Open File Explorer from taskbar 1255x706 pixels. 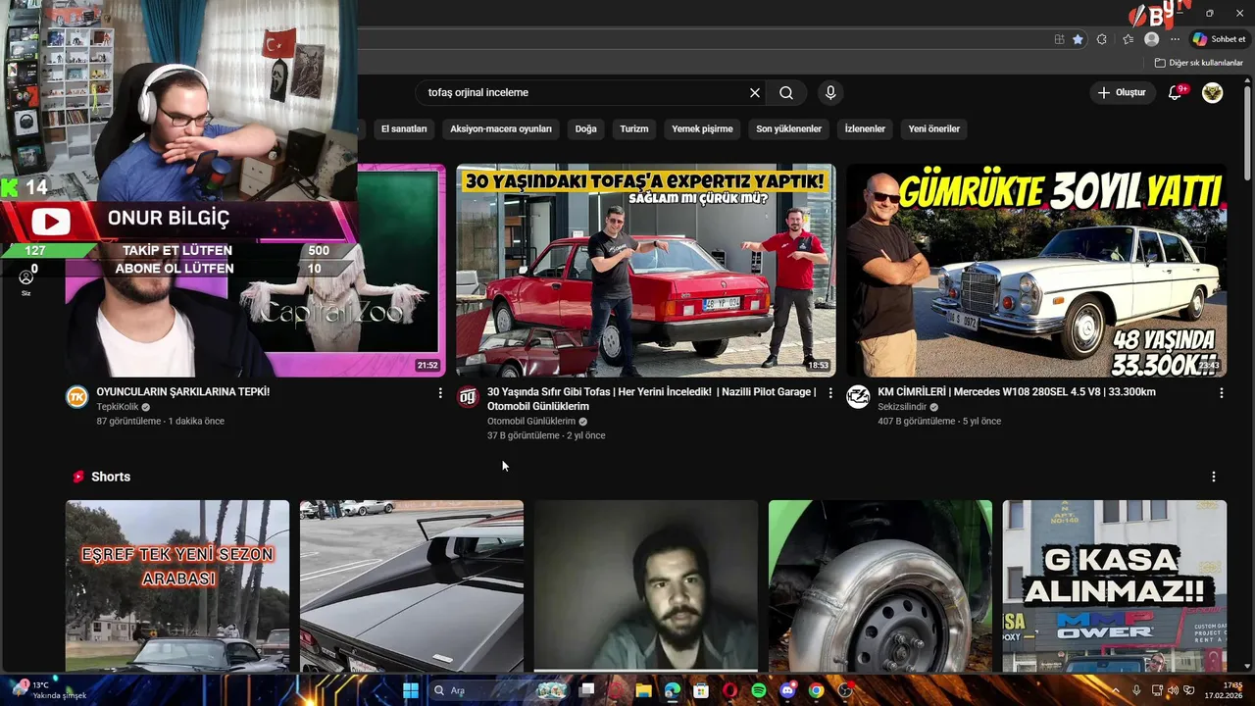pos(643,690)
